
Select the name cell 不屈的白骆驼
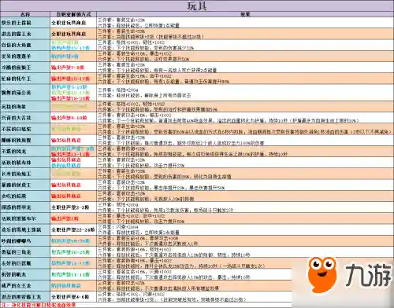[25, 129]
